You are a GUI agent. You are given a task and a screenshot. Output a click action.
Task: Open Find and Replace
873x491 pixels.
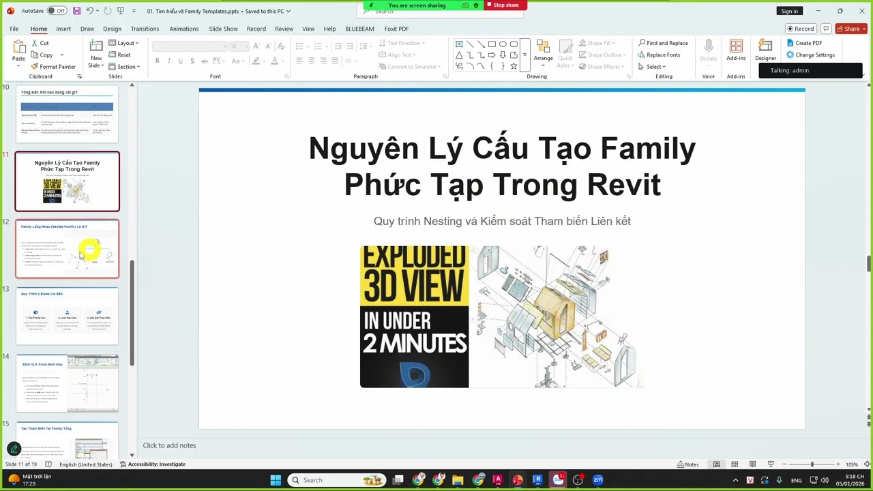coord(663,43)
